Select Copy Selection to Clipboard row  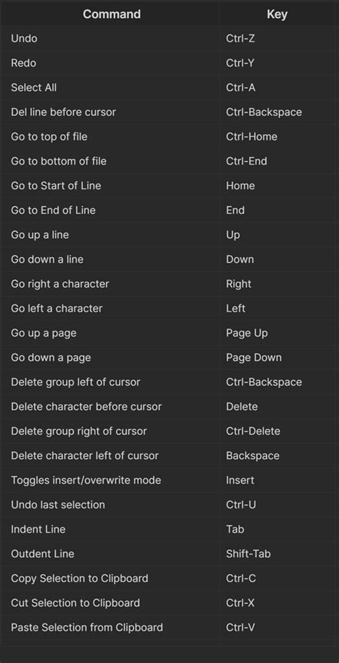[169, 578]
